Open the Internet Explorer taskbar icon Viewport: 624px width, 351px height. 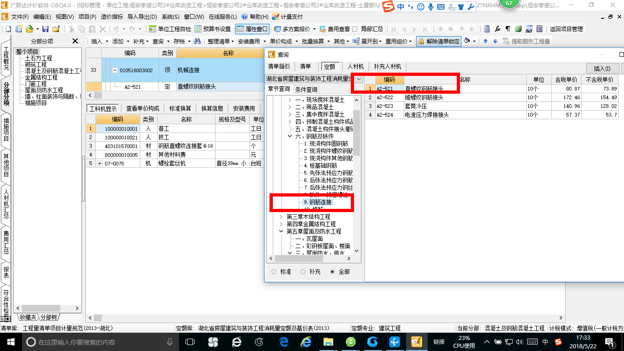pyautogui.click(x=306, y=342)
